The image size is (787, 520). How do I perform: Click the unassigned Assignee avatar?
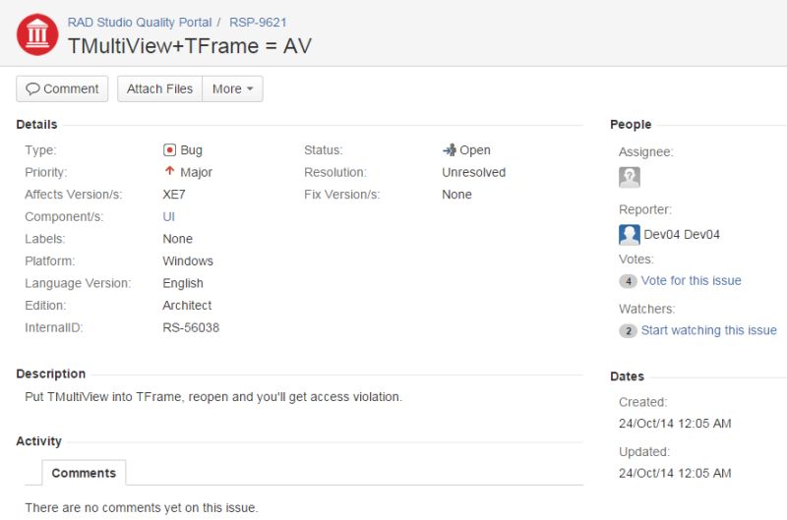(630, 177)
